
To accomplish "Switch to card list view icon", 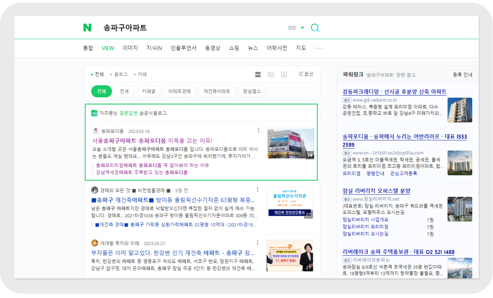I will point(258,74).
